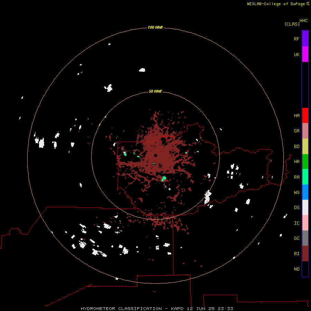The image size is (311, 311).
Task: Click the RF purple legend swatch
Action: [305, 39]
